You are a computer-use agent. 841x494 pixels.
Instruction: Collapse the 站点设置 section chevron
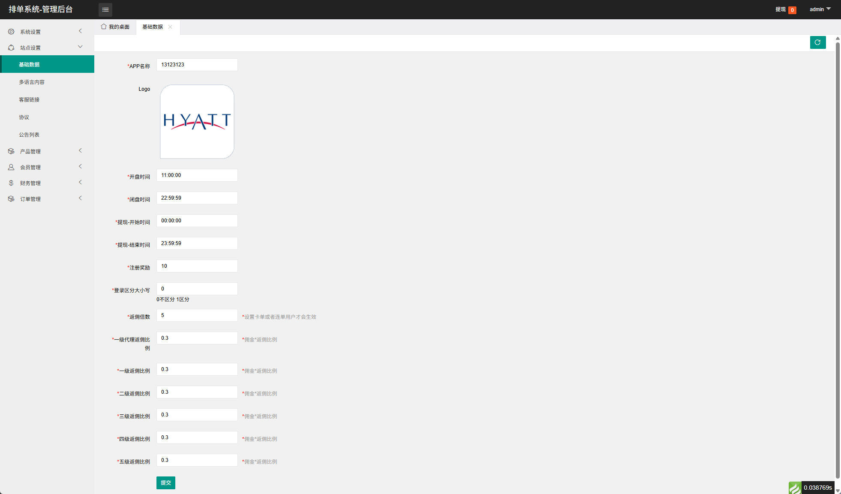pyautogui.click(x=80, y=47)
